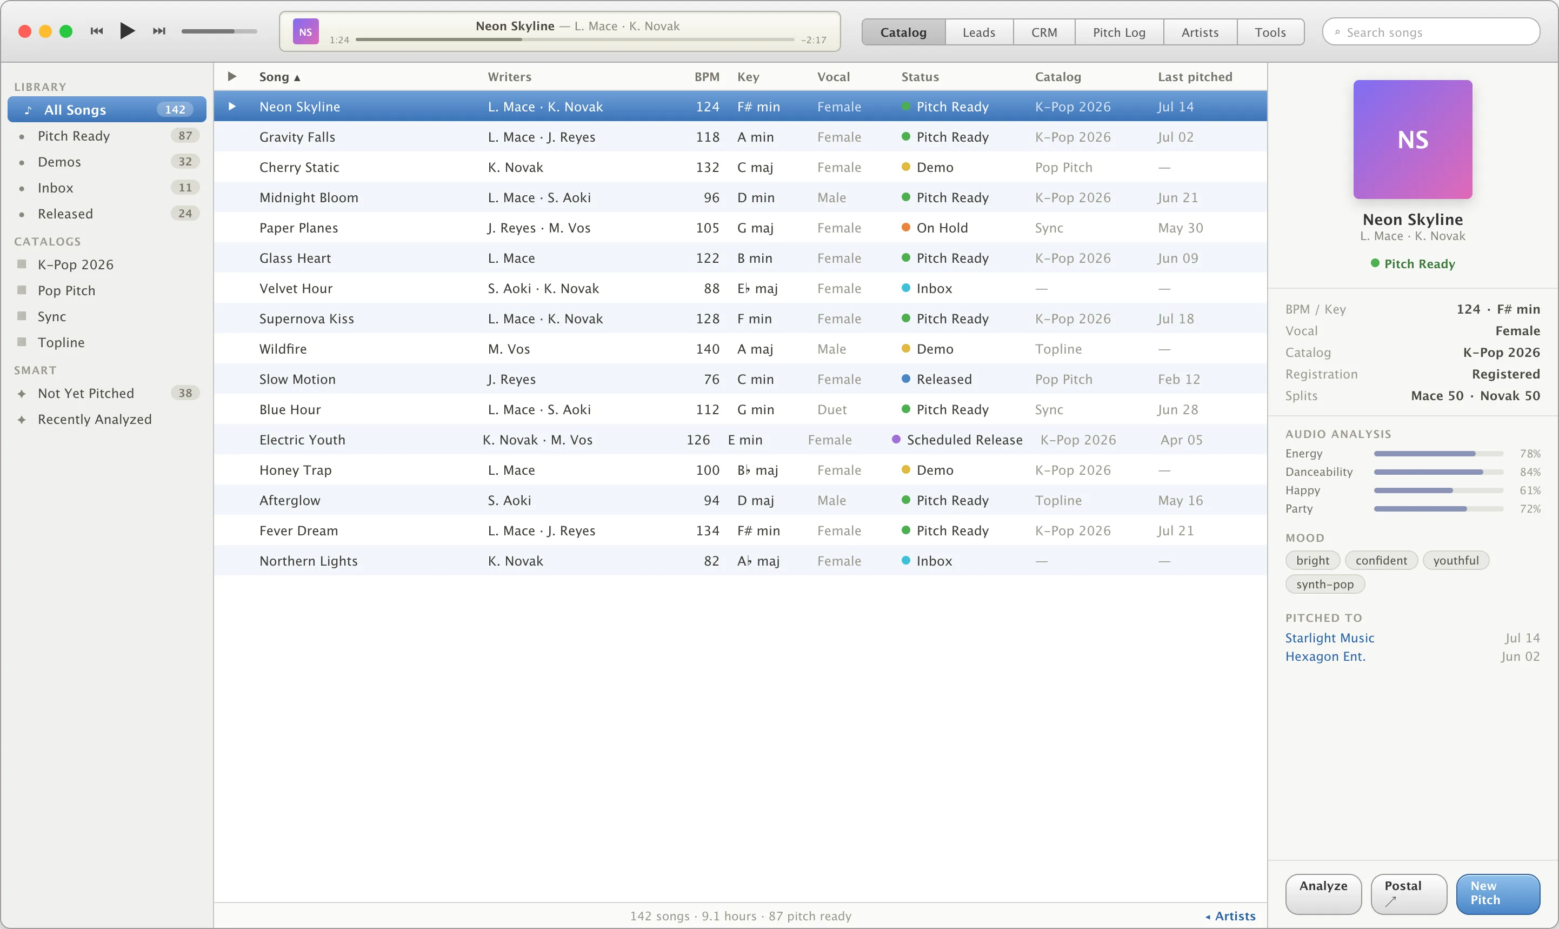1559x929 pixels.
Task: Click the Energy analysis bar
Action: point(1438,453)
